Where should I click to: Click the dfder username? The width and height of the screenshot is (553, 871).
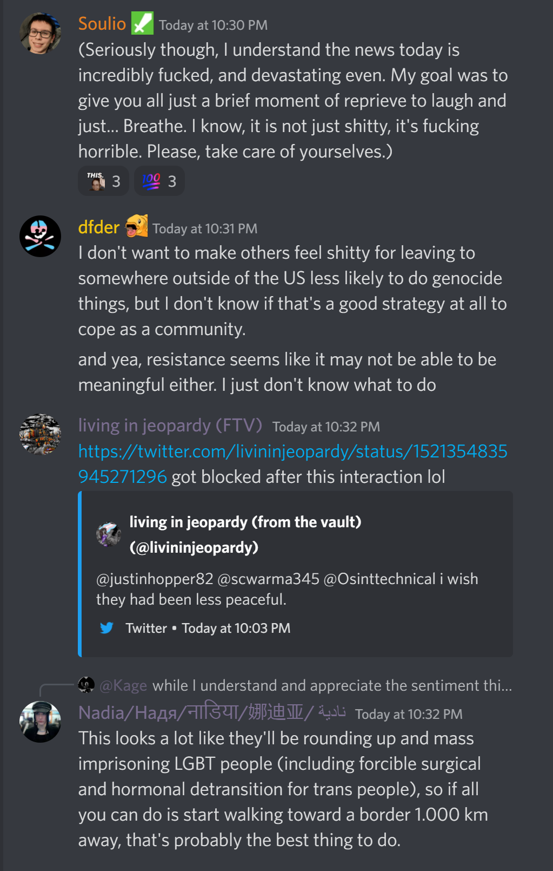pyautogui.click(x=99, y=227)
